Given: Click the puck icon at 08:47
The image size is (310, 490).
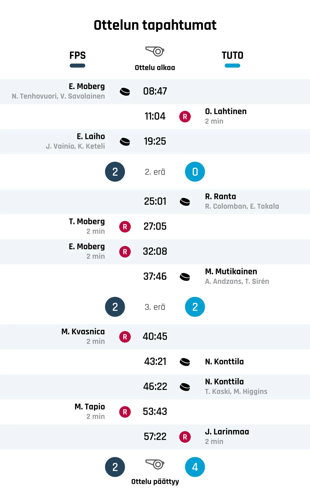Looking at the screenshot, I should tap(125, 92).
